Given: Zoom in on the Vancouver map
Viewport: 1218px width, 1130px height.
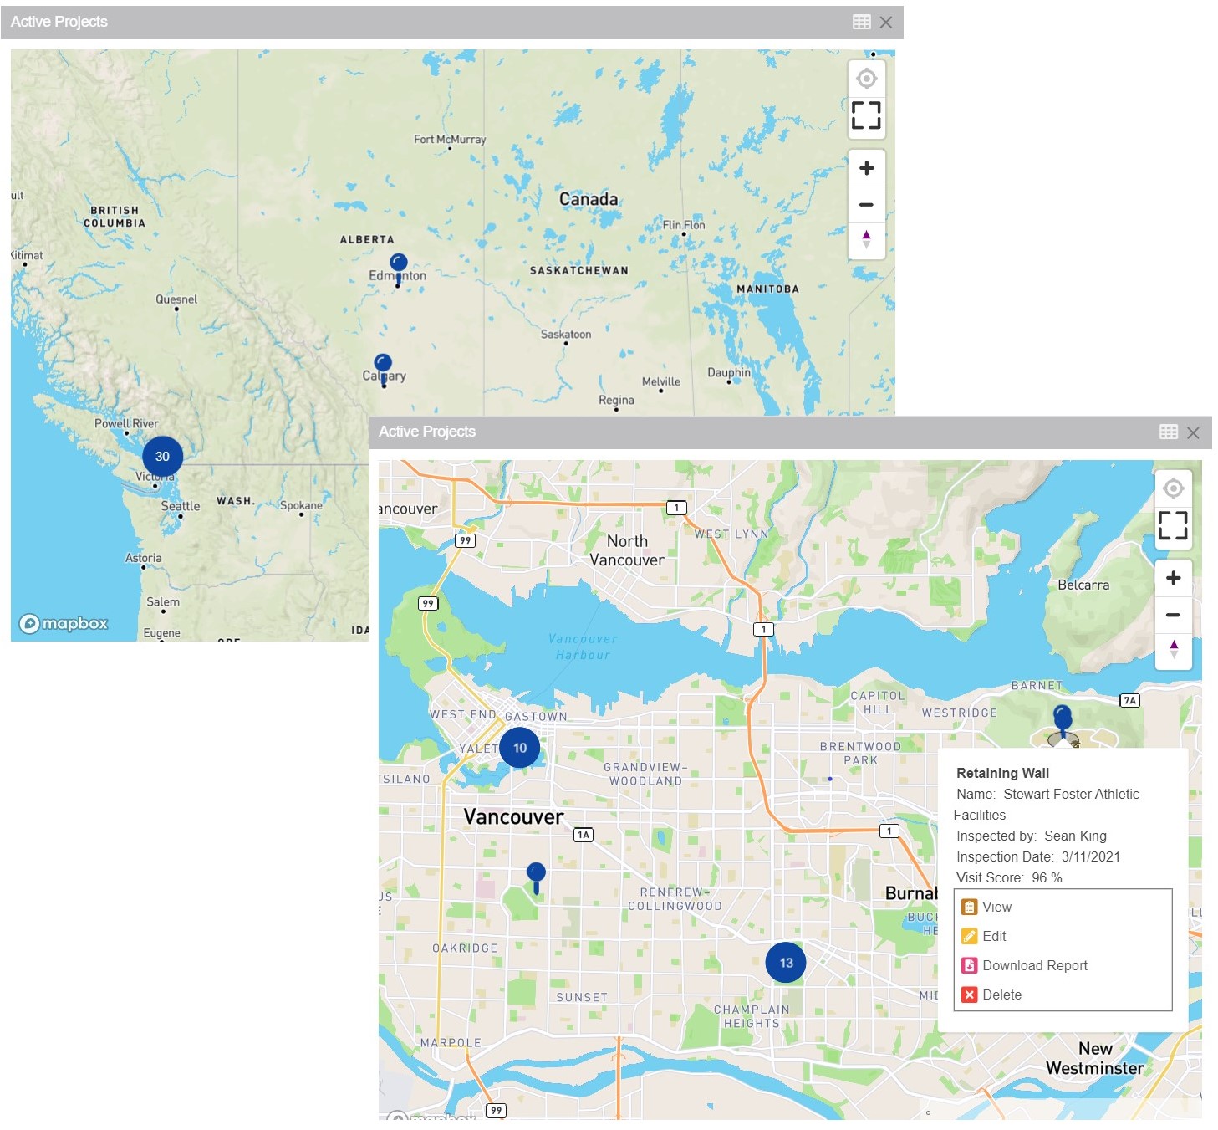Looking at the screenshot, I should (1173, 578).
